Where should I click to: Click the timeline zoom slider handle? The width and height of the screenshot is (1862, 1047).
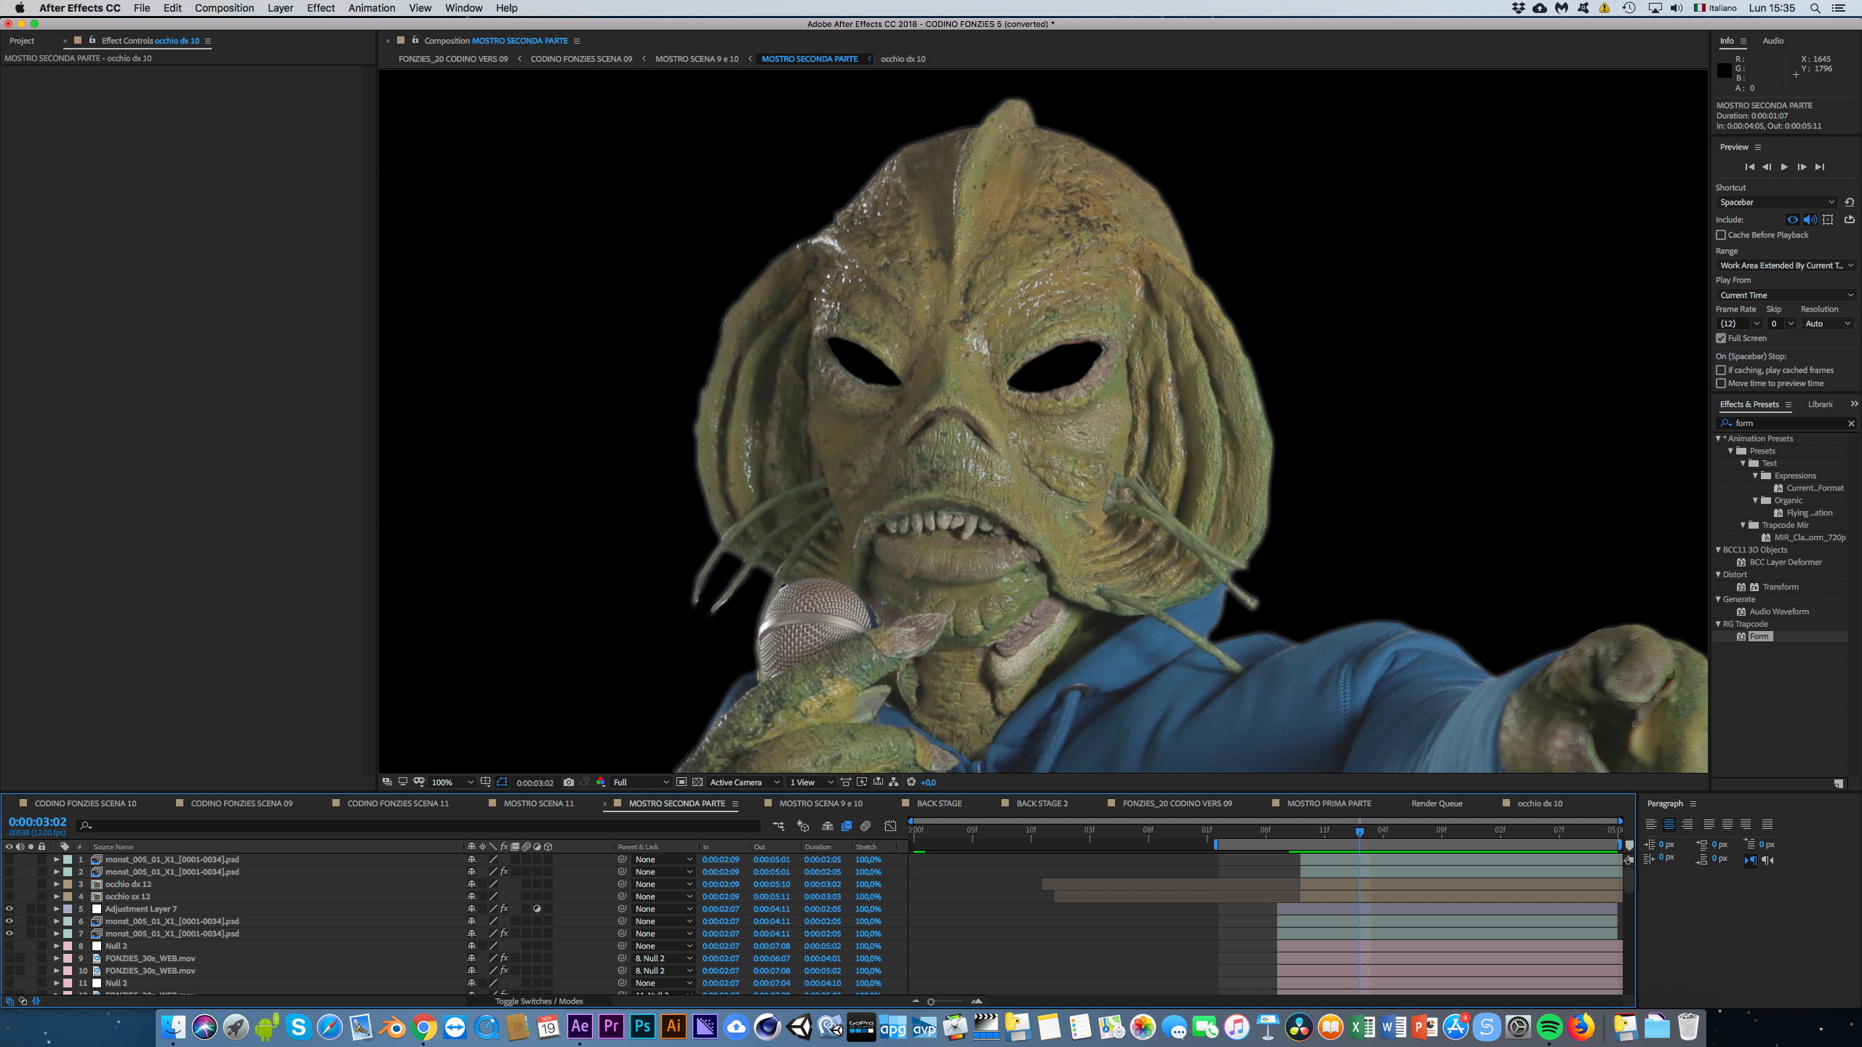click(x=931, y=1002)
